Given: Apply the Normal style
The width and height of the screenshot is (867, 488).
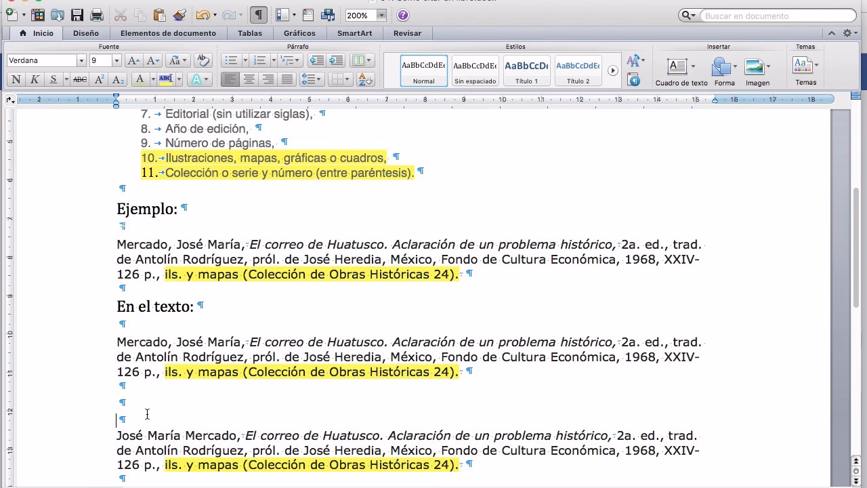Looking at the screenshot, I should tap(423, 70).
